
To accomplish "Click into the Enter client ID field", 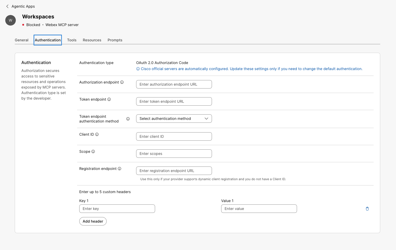I will click(x=174, y=136).
